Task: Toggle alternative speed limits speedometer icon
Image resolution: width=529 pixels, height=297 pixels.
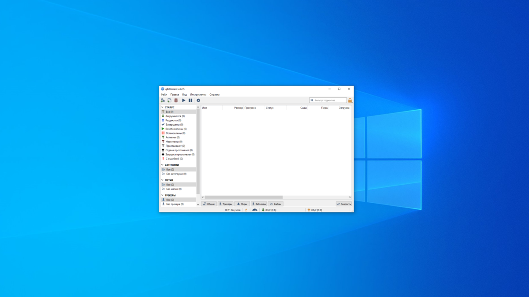Action: tap(255, 210)
